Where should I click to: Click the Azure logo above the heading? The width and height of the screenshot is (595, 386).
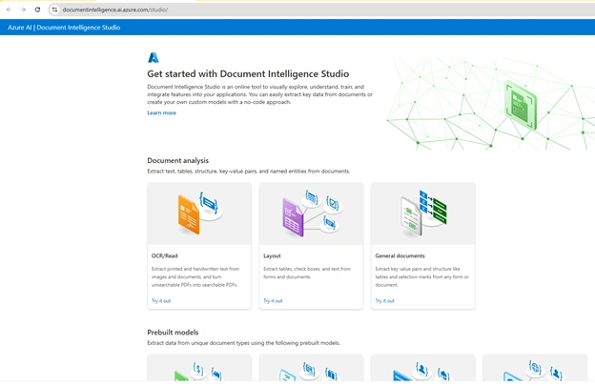pos(153,57)
